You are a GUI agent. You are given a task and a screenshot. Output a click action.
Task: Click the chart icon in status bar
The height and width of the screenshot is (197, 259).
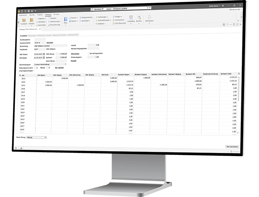[x=21, y=148]
